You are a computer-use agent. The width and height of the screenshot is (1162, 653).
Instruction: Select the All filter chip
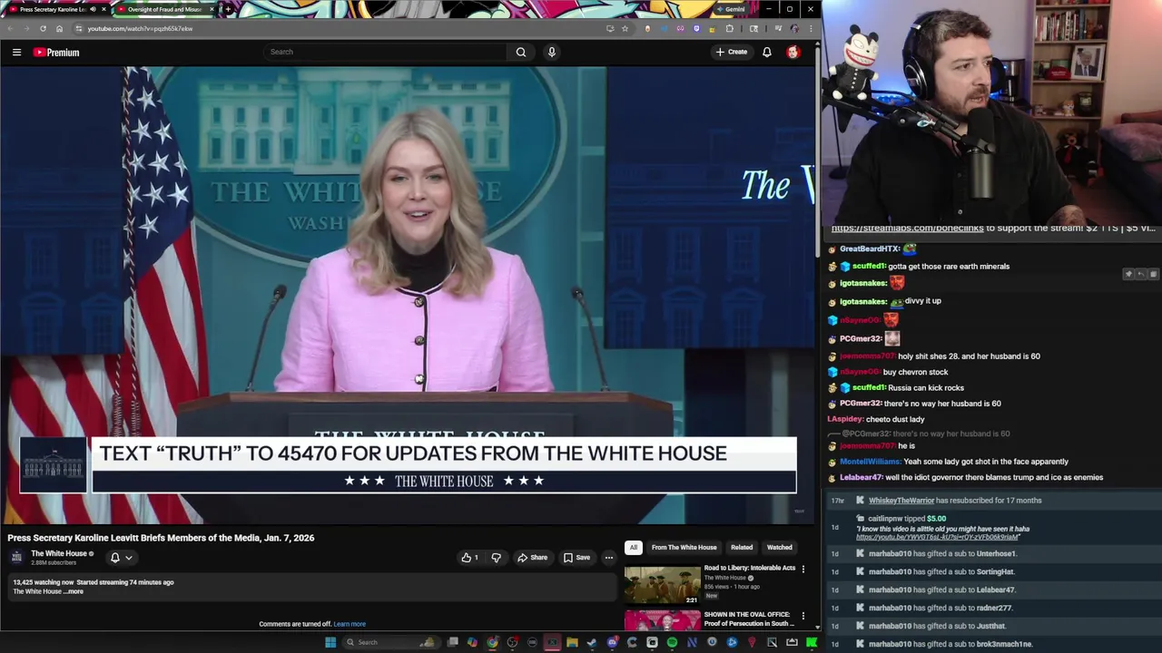[633, 547]
